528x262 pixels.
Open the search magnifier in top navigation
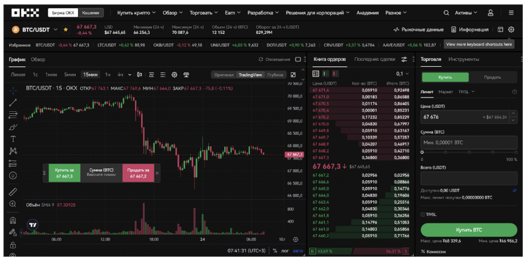point(446,13)
